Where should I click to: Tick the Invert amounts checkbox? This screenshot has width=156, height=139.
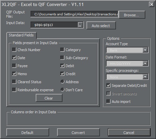(x=108, y=94)
